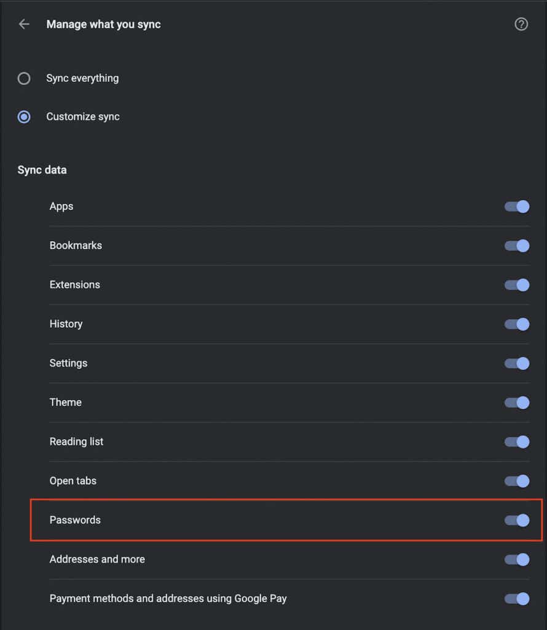The height and width of the screenshot is (630, 547).
Task: Turn off Bookmarks syncing
Action: click(x=516, y=245)
